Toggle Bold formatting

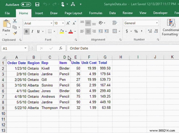tap(26, 31)
